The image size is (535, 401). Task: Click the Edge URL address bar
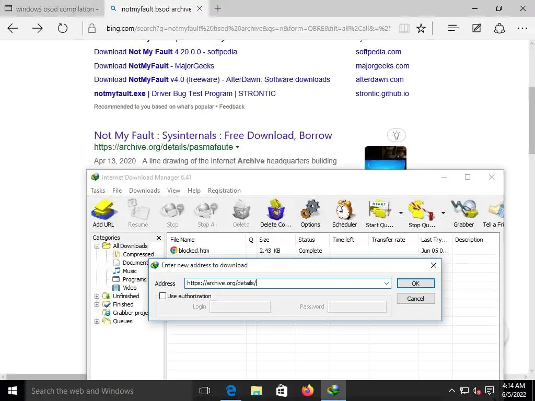248,28
